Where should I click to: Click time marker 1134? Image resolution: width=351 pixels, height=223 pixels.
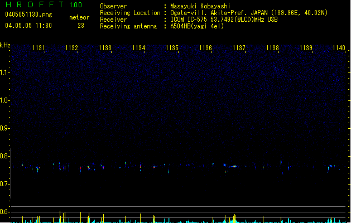click(x=139, y=48)
